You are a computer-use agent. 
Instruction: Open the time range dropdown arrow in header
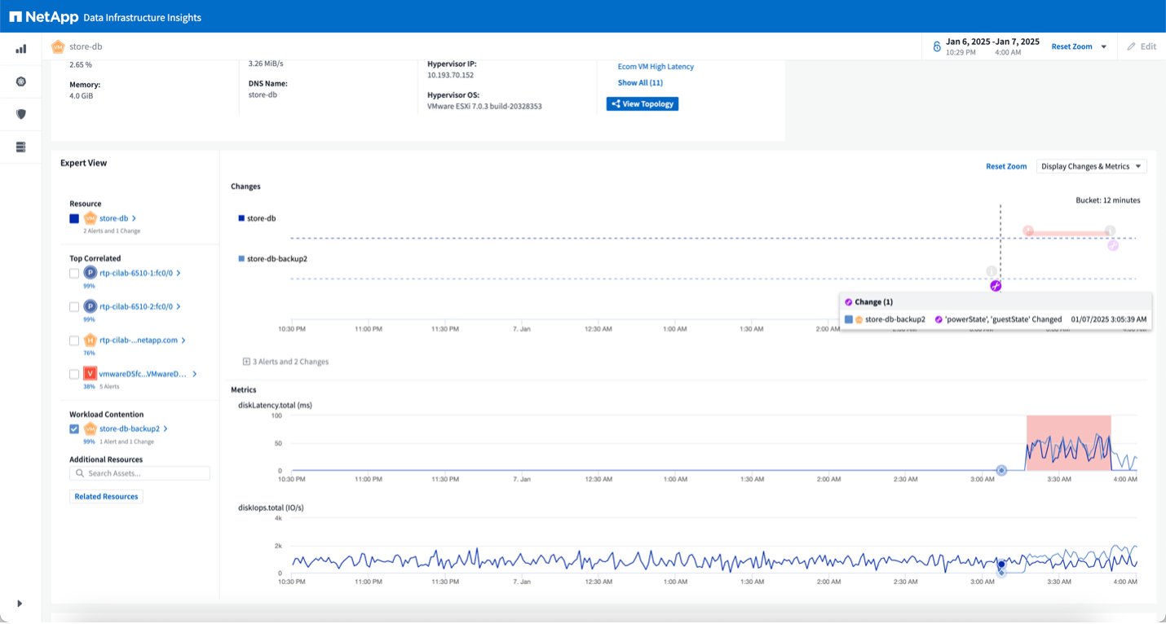coord(1104,46)
